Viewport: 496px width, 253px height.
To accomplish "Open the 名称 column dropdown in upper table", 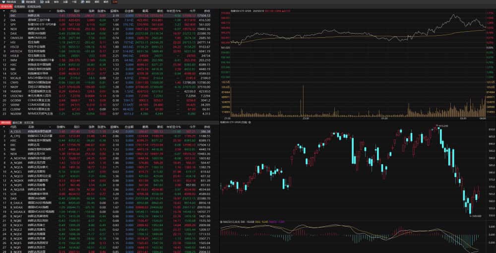I will point(50,11).
